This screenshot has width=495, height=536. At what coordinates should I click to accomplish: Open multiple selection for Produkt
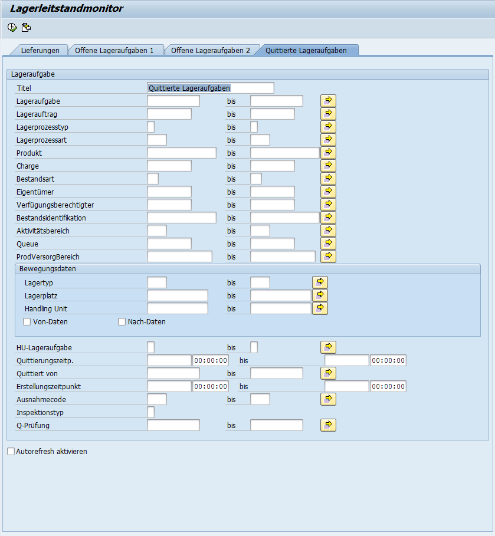[x=328, y=153]
